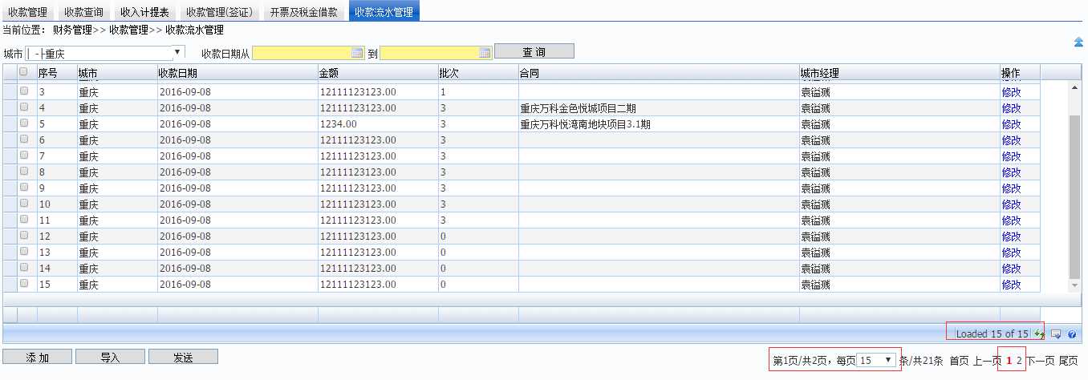Switch to the 开票及税金借款 tab
Viewport: 1088px width, 380px height.
[x=305, y=11]
